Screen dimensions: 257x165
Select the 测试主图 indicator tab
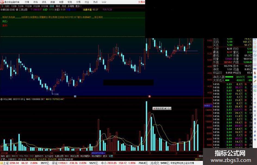(x=75, y=156)
